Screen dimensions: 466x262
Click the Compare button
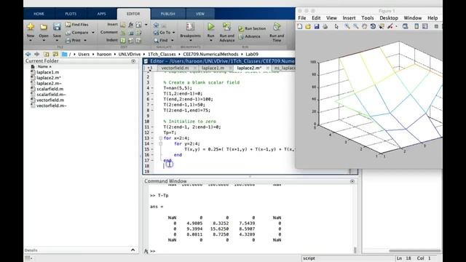tap(77, 32)
